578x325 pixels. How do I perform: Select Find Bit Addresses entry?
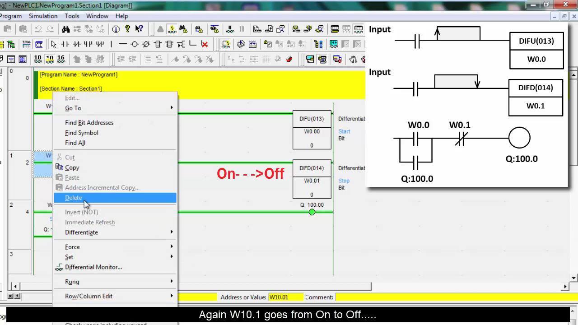click(x=115, y=123)
